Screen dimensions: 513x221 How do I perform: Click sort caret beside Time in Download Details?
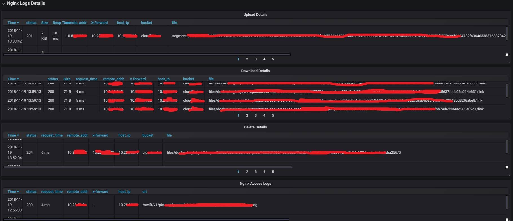18,79
